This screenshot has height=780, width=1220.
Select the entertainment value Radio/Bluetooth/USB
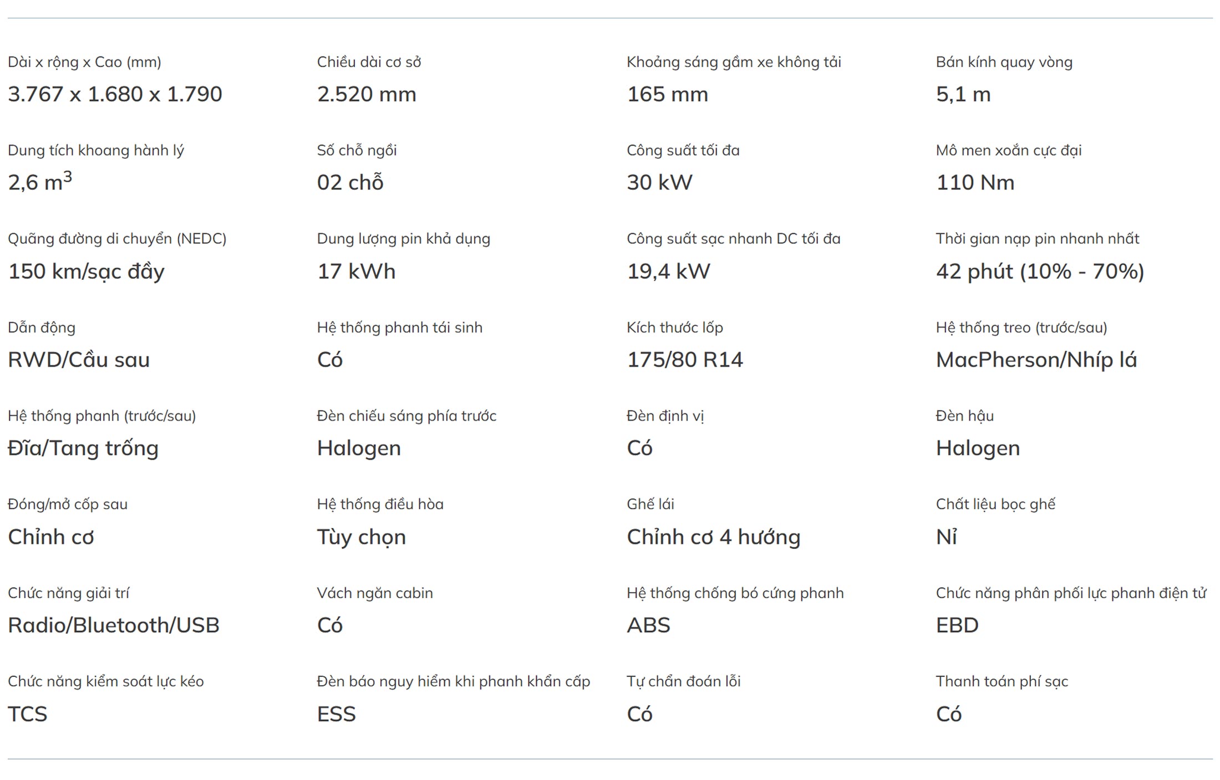114,625
